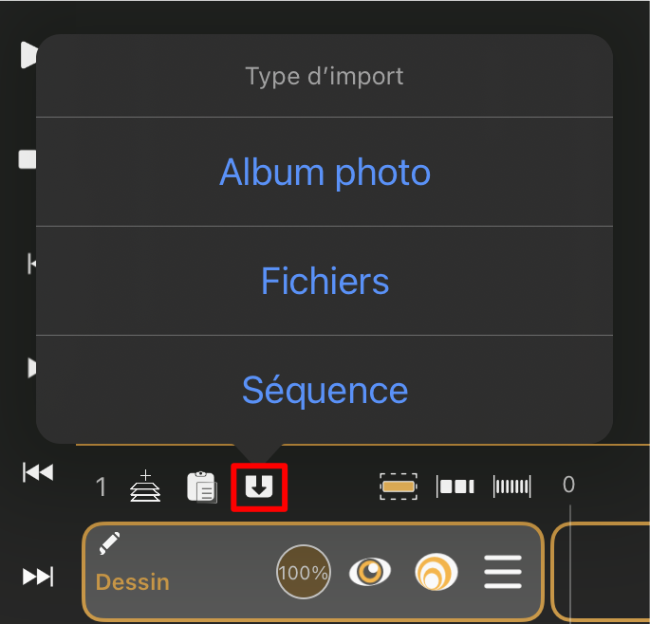The width and height of the screenshot is (650, 624).
Task: Jump to last frame button
Action: point(38,577)
